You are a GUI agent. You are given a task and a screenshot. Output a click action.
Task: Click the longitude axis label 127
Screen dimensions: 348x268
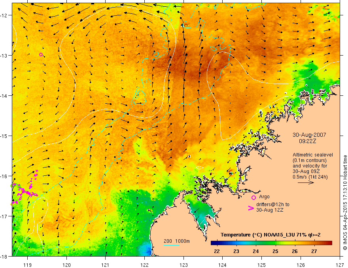pos(340,265)
